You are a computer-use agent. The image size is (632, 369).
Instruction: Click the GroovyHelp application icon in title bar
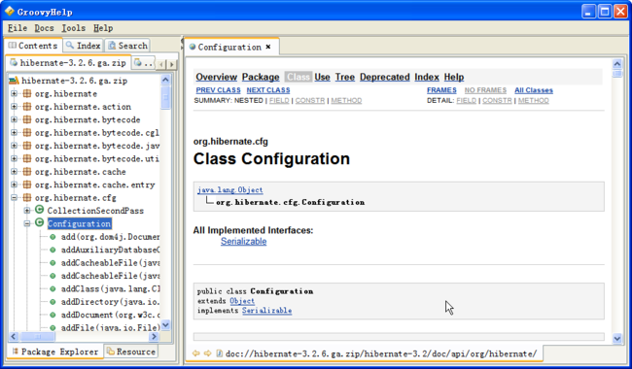click(x=10, y=12)
